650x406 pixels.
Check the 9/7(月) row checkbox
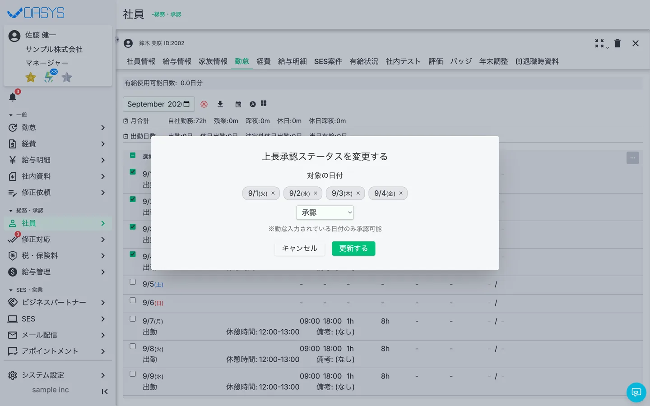tap(133, 318)
